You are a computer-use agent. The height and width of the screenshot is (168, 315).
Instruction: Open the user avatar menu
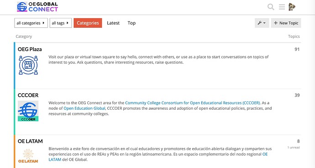click(x=292, y=7)
